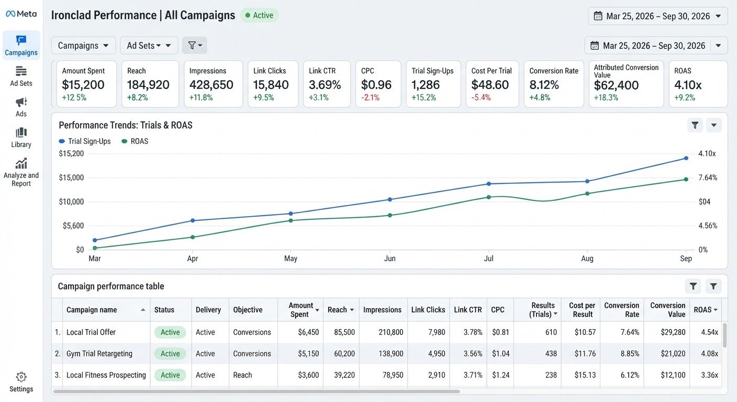Open the ROAS column header dropdown
The image size is (737, 402).
coord(715,310)
